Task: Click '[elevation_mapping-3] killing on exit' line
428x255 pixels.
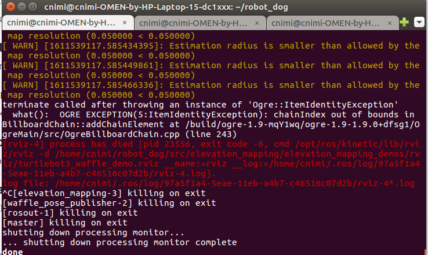Action: coord(104,193)
